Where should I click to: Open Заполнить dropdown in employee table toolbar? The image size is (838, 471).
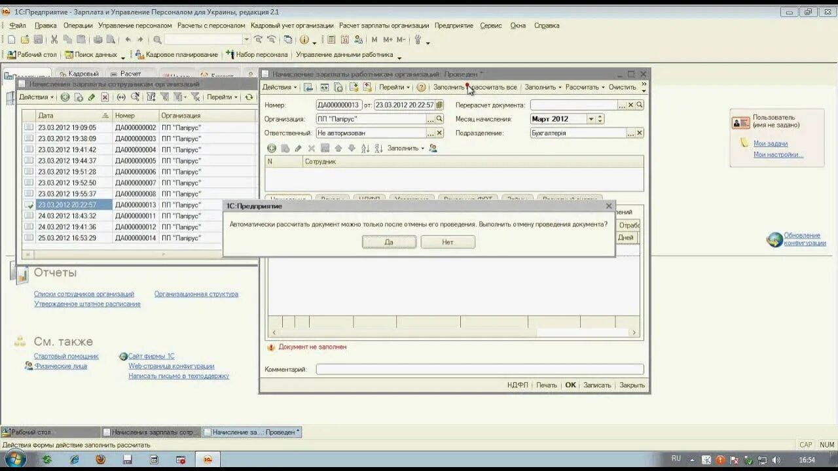click(x=406, y=148)
